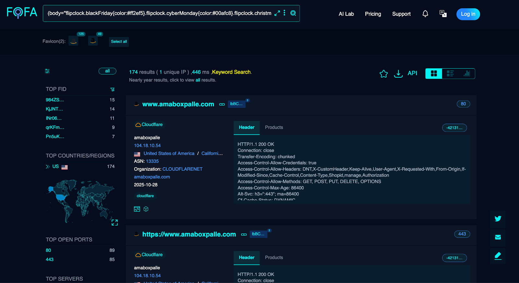The image size is (519, 283).
Task: Open search options three-dot menu
Action: 284,13
